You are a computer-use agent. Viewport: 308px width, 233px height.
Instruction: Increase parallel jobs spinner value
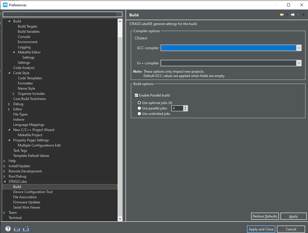(x=185, y=107)
